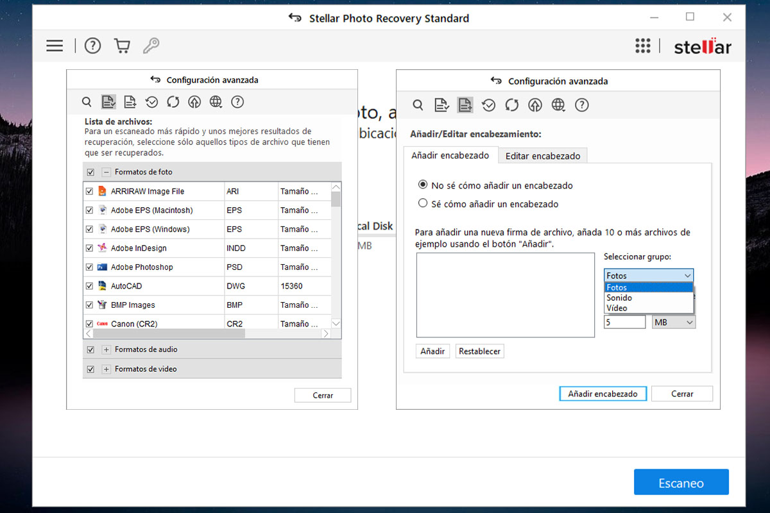The height and width of the screenshot is (513, 770).
Task: Uncheck the Adobe Photoshop PSD format
Action: pyautogui.click(x=89, y=267)
